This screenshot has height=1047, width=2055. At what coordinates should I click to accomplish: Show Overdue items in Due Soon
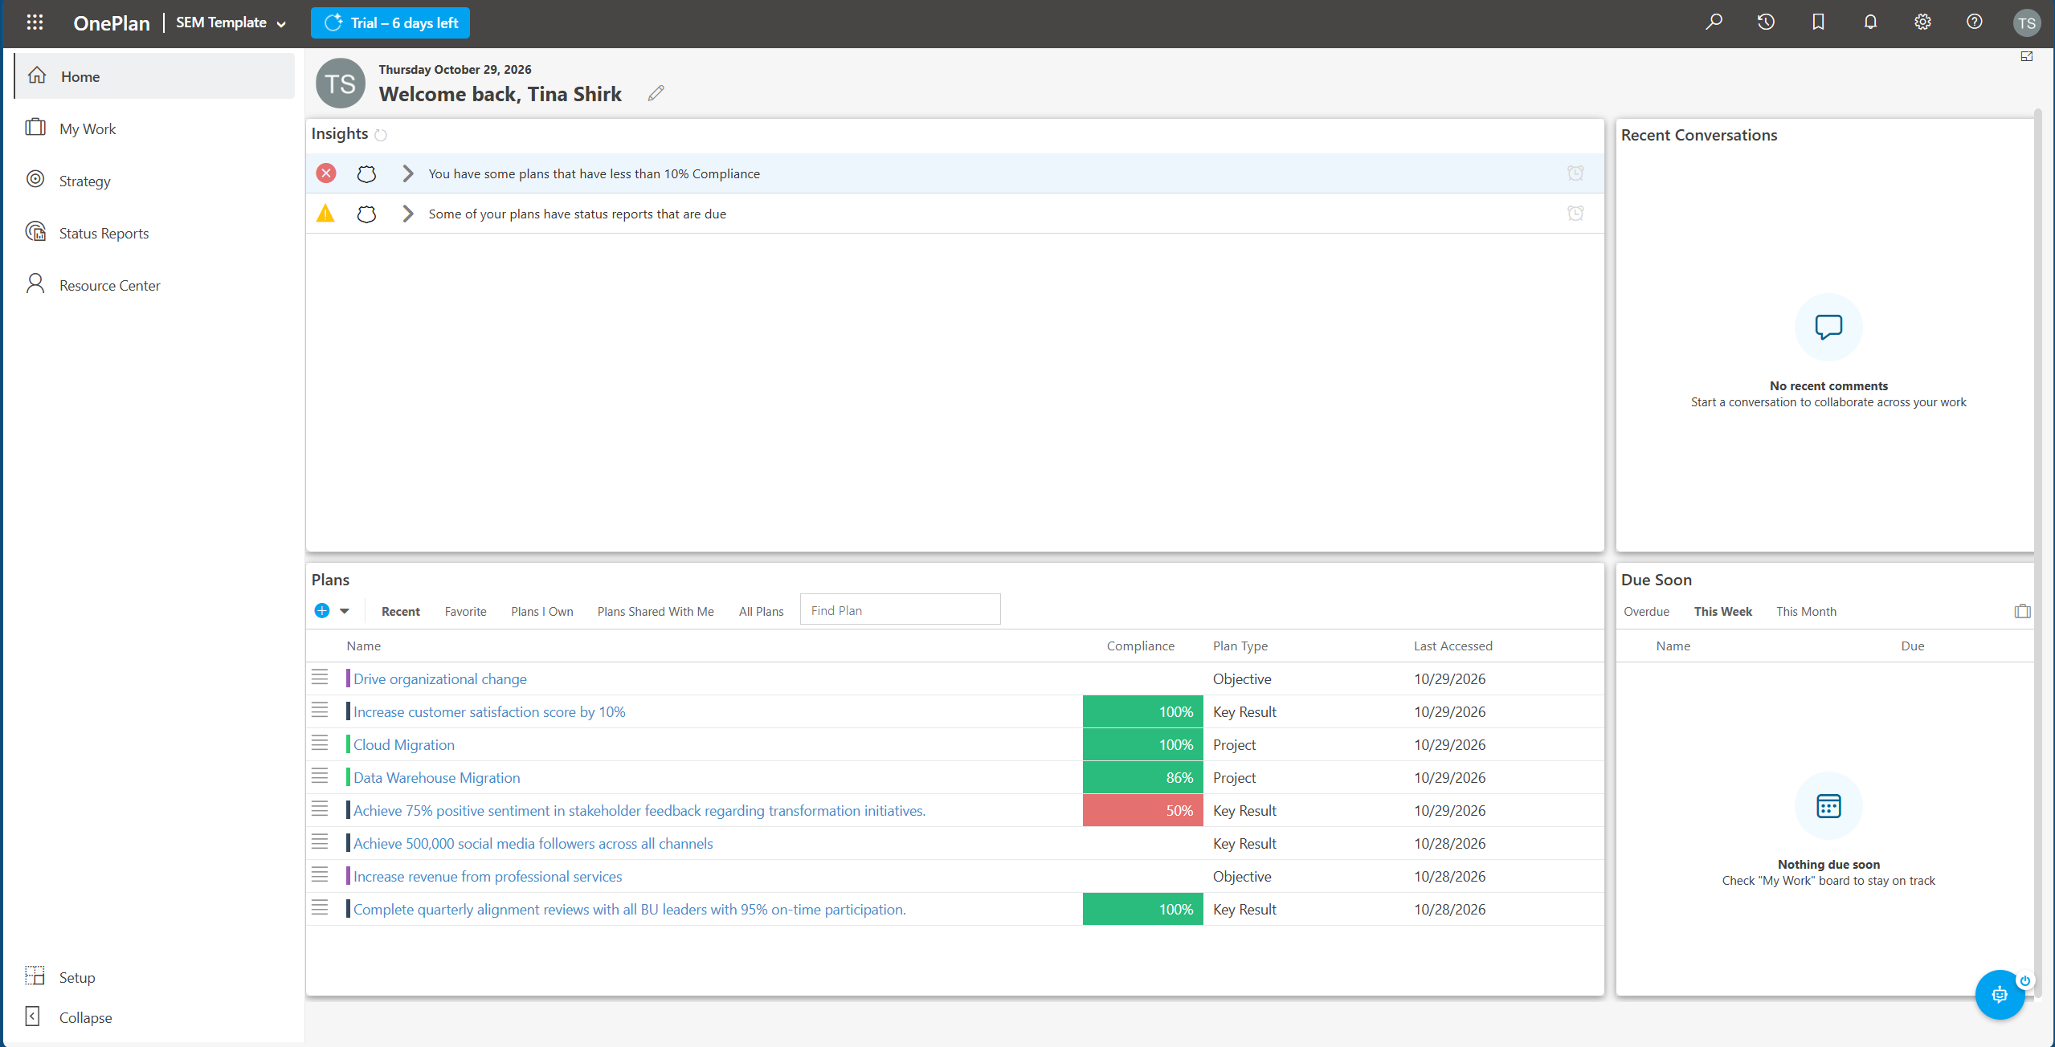tap(1646, 612)
